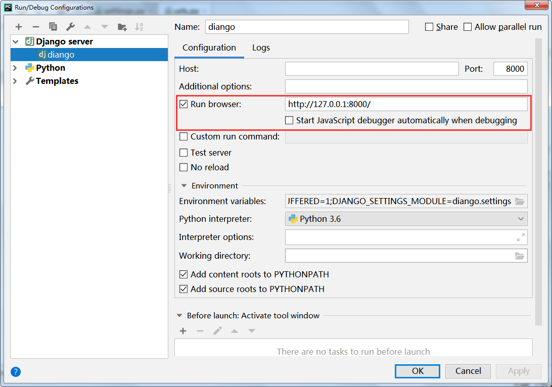
Task: Click into the Name field
Action: (307, 27)
